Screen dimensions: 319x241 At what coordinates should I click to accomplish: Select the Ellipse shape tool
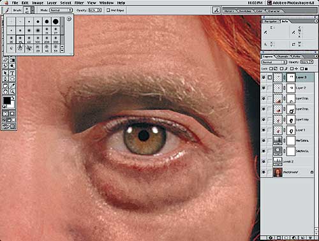pos(12,79)
